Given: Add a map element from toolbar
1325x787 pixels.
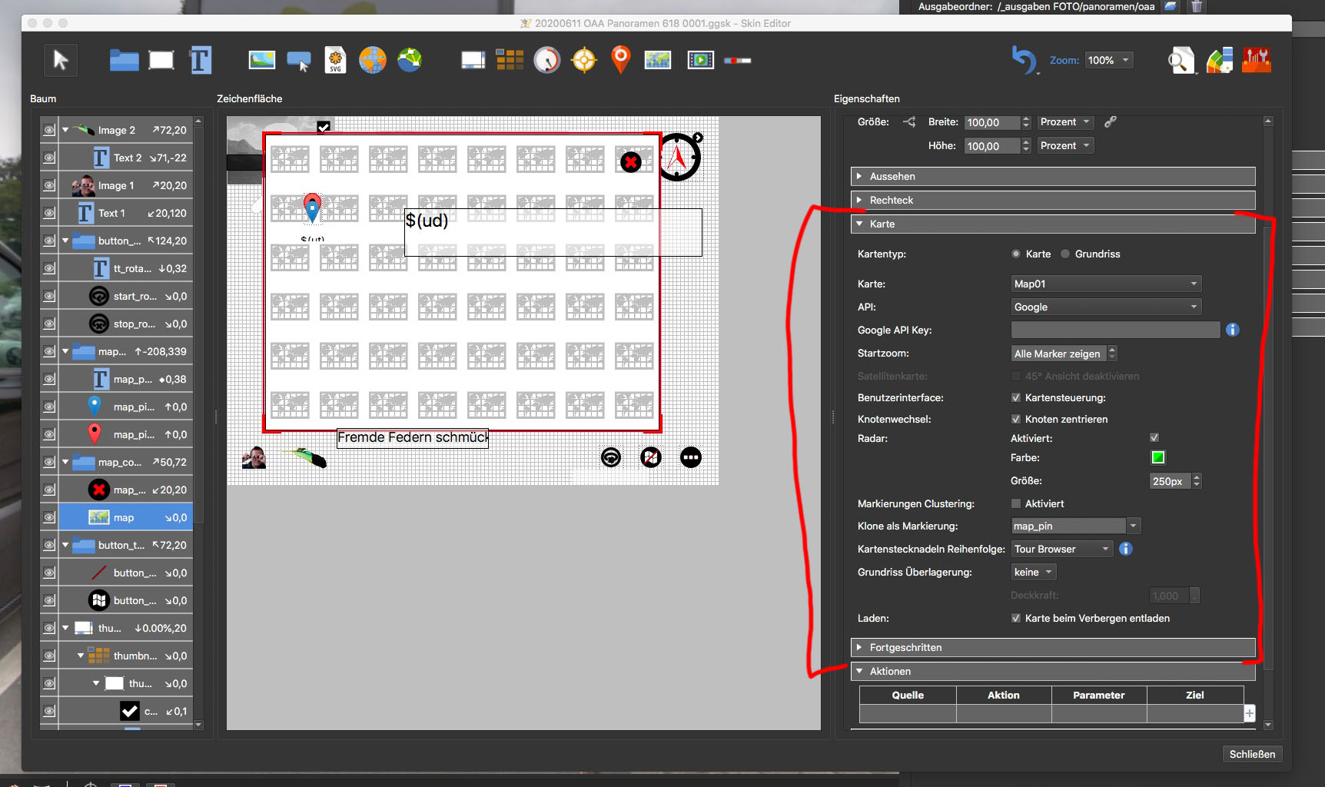Looking at the screenshot, I should coord(658,60).
